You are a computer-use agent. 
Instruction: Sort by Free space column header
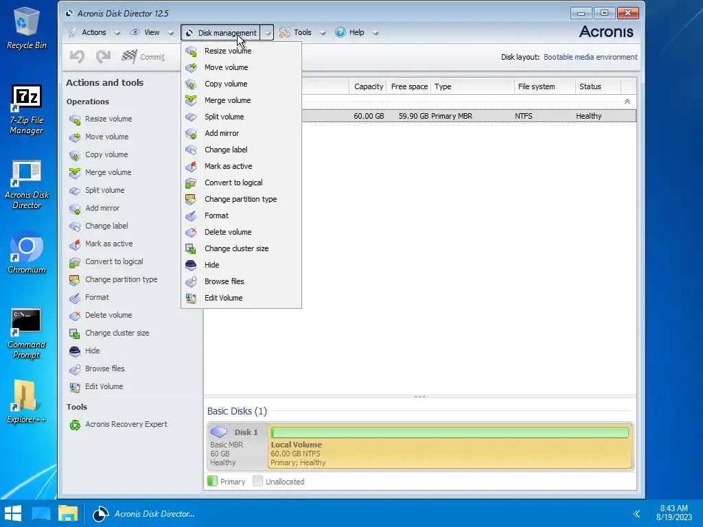pyautogui.click(x=409, y=86)
